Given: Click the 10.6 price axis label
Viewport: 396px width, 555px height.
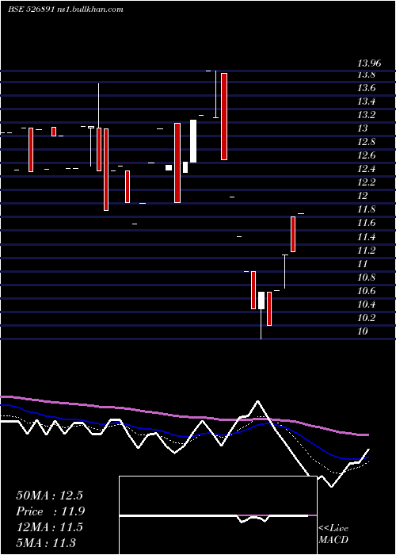Looking at the screenshot, I should 366,291.
